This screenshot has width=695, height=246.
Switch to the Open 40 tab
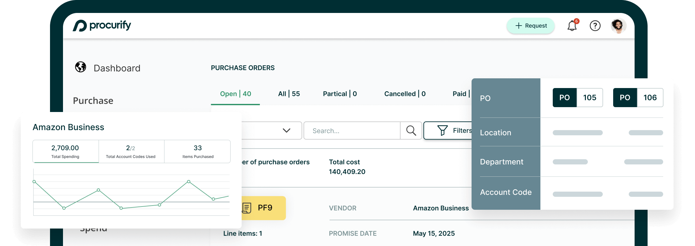click(235, 94)
